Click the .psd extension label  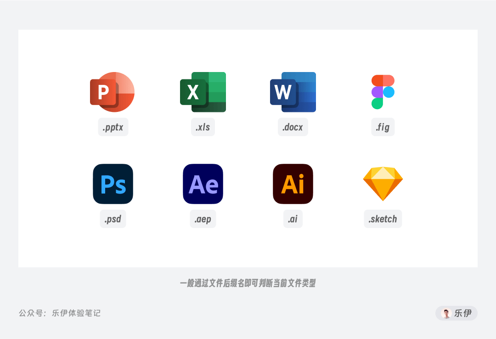tap(113, 219)
